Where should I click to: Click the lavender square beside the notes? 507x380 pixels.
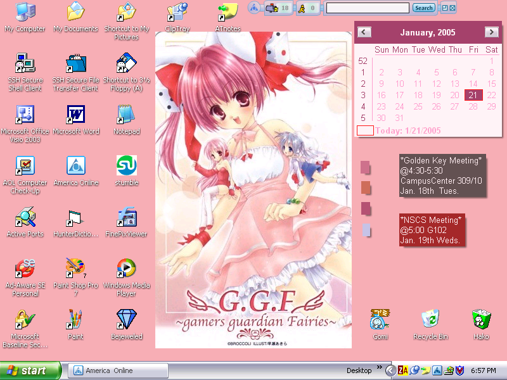pos(366,230)
